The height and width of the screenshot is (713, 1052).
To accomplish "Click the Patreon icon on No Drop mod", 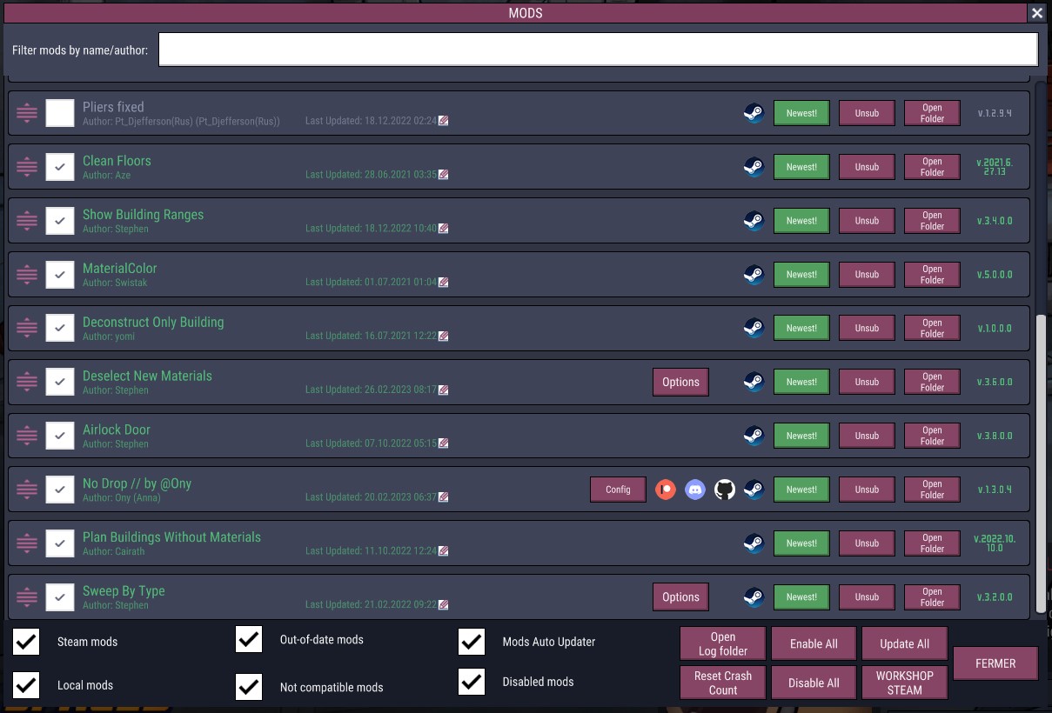I will click(666, 490).
